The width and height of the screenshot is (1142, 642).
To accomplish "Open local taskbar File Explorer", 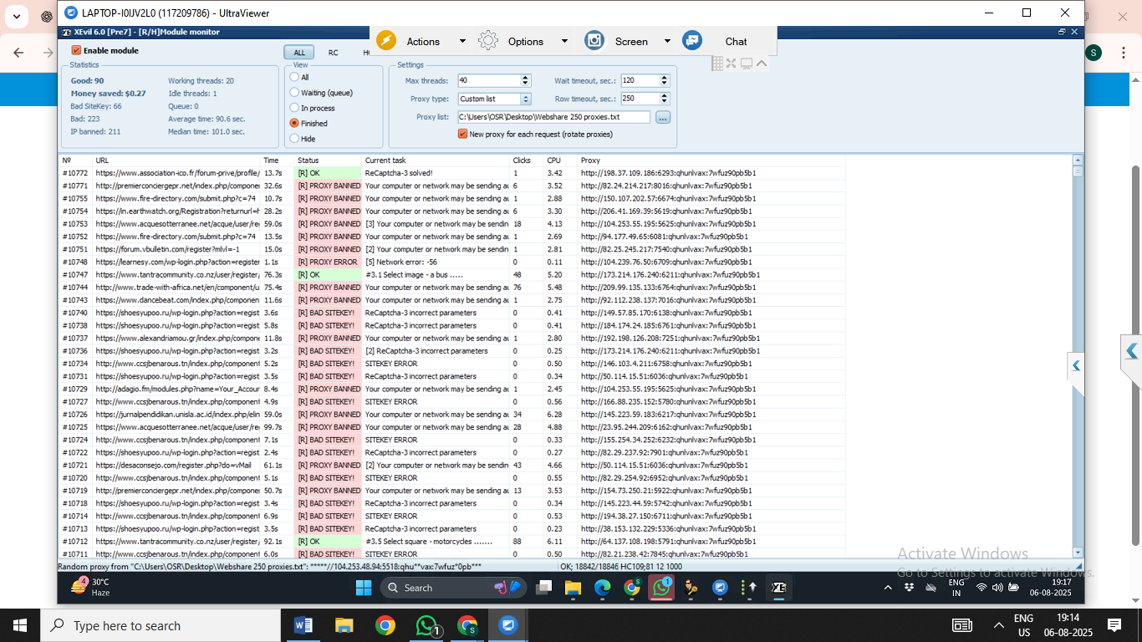I will point(344,625).
